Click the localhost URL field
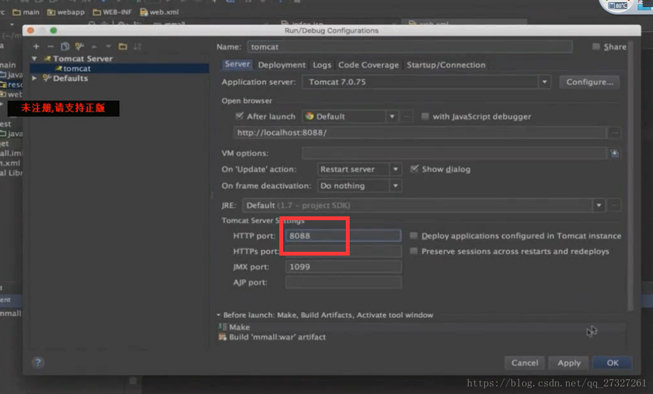The height and width of the screenshot is (394, 653). pyautogui.click(x=420, y=133)
